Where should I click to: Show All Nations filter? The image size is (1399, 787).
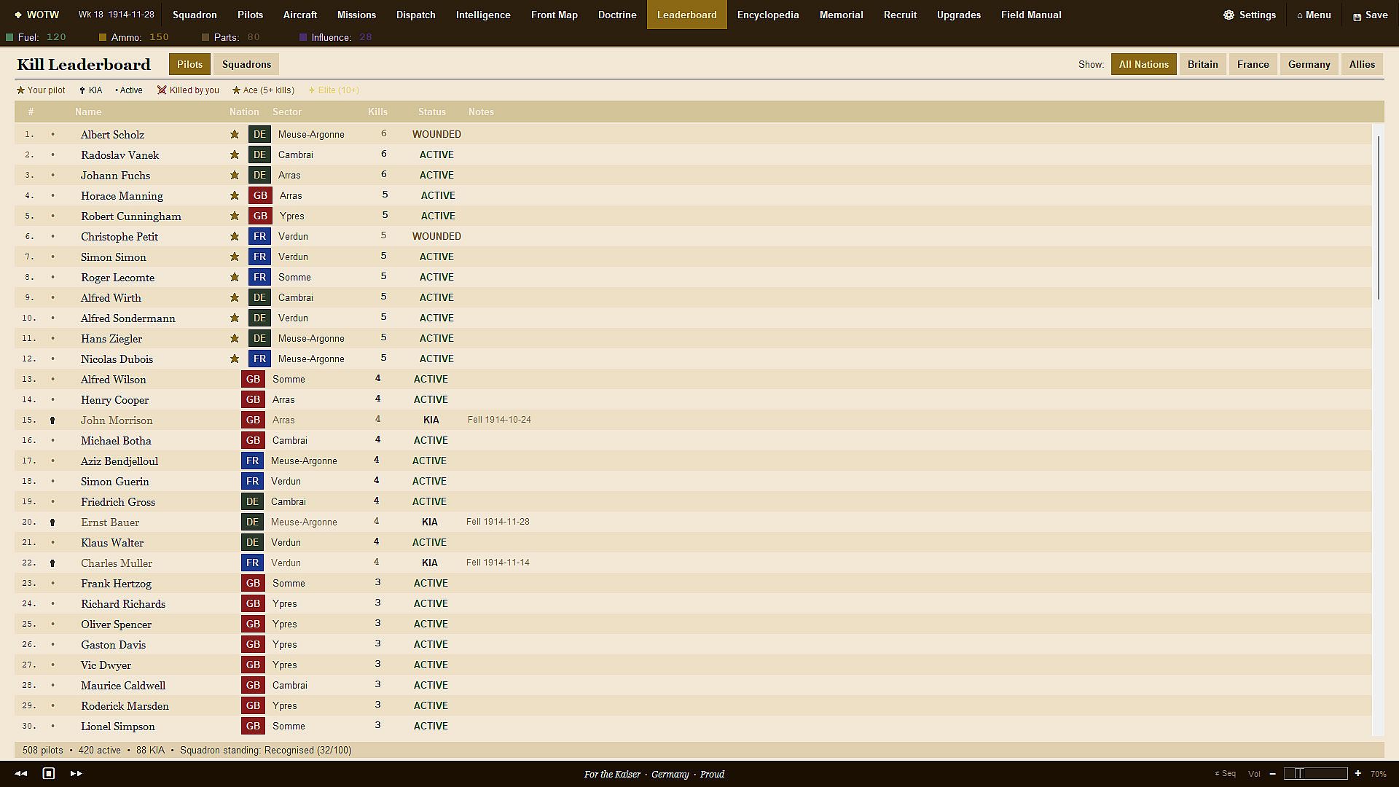coord(1143,64)
